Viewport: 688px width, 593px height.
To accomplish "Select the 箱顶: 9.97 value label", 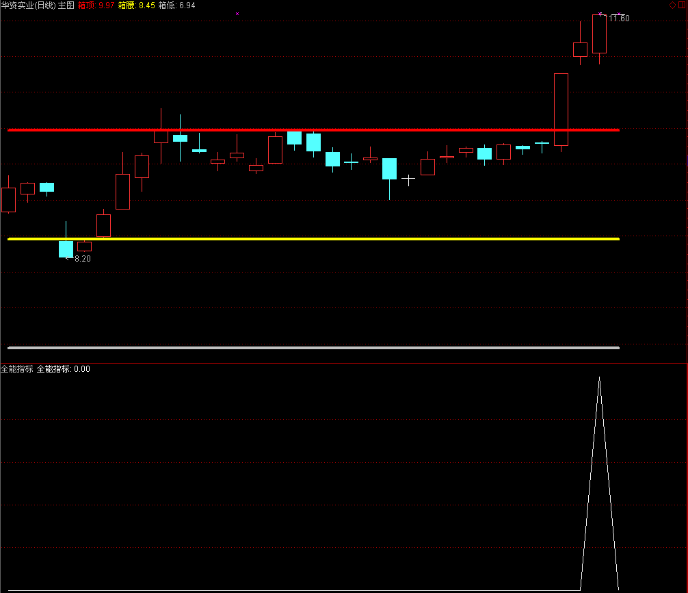I will tap(96, 5).
